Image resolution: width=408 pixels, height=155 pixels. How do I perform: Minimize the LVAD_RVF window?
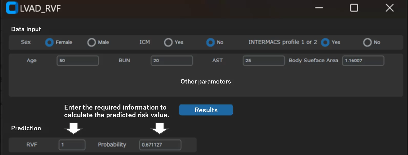tap(319, 8)
